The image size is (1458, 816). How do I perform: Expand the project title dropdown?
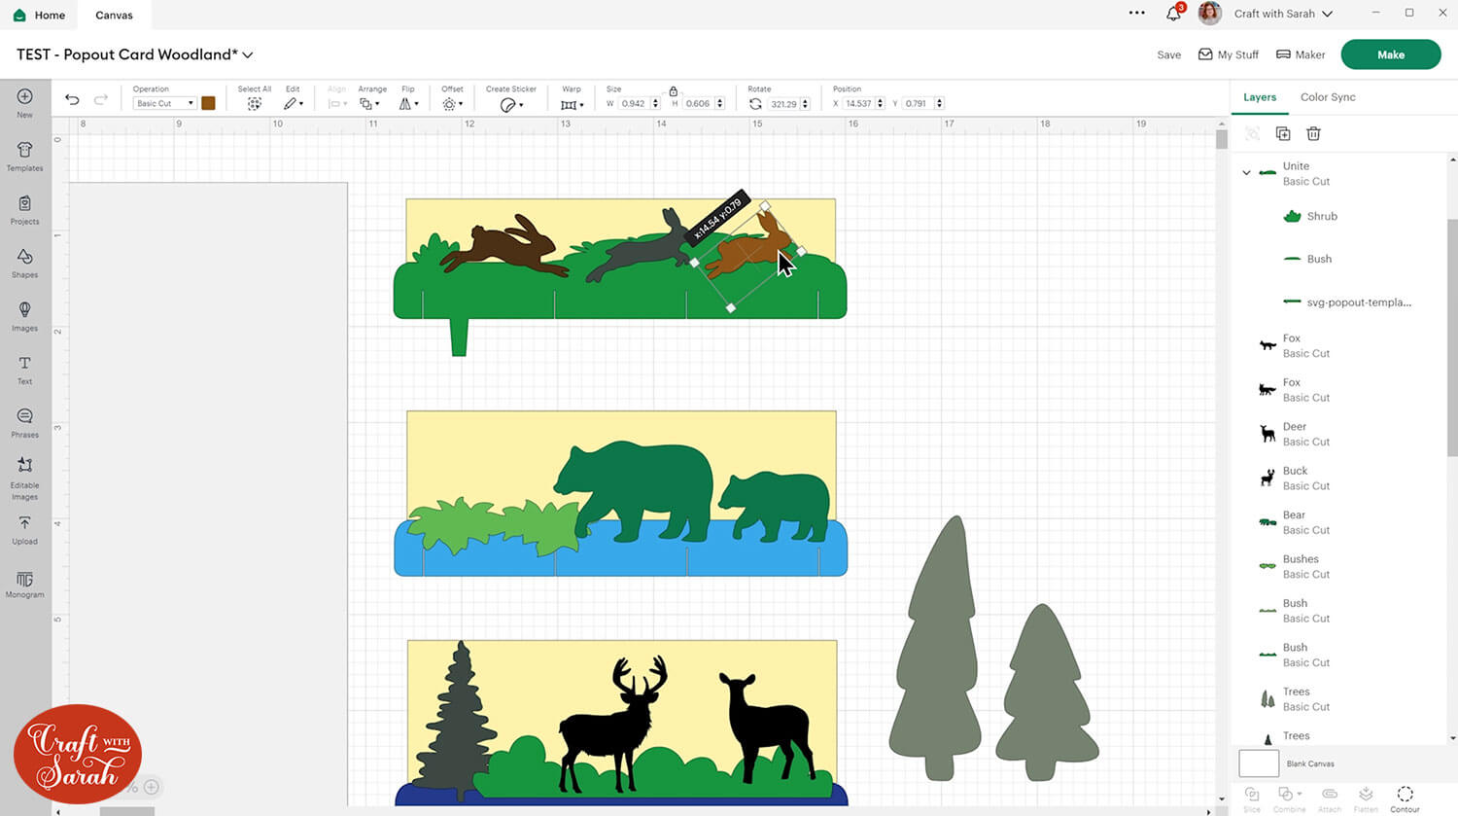pyautogui.click(x=248, y=55)
